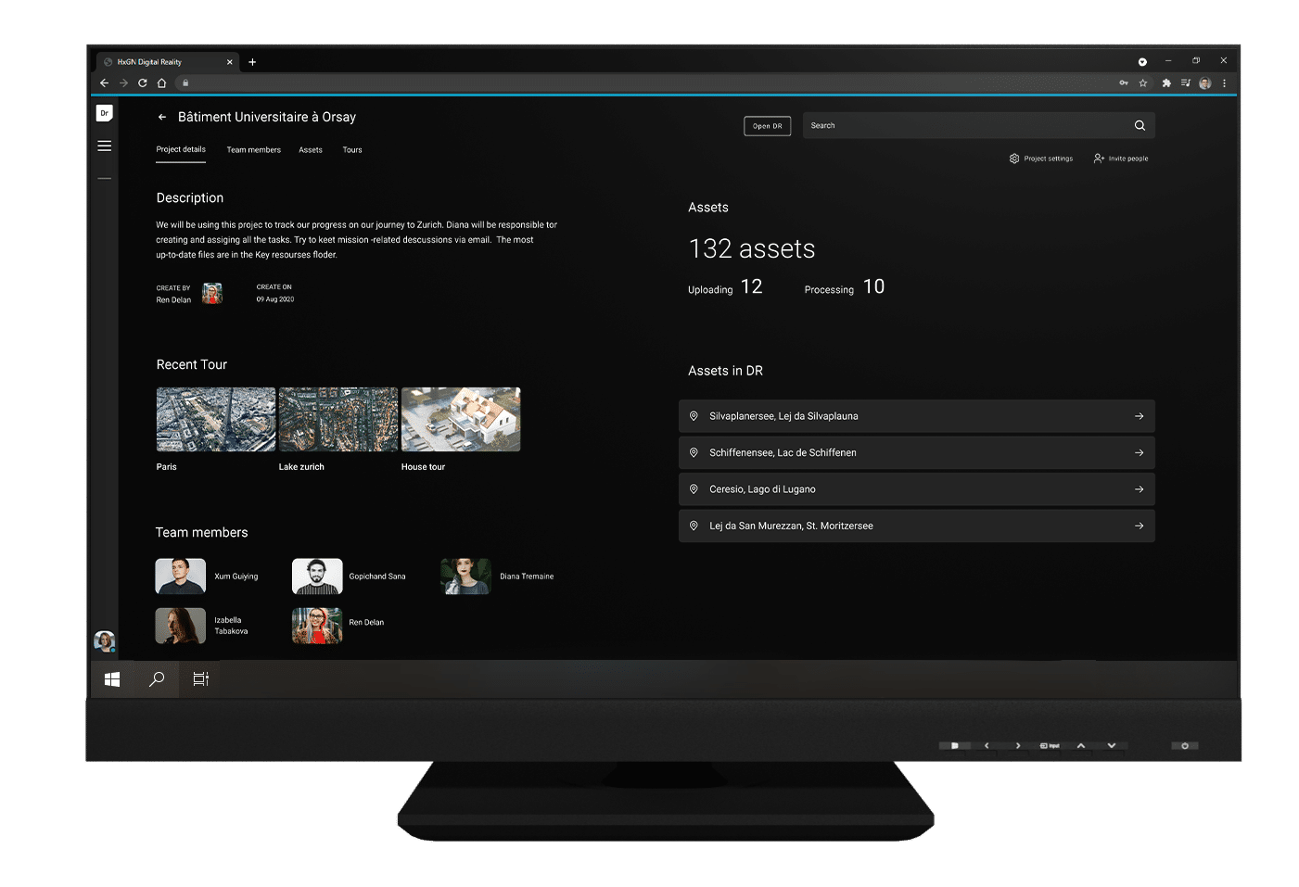The height and width of the screenshot is (887, 1299).
Task: Reload the page with the refresh icon
Action: point(143,83)
